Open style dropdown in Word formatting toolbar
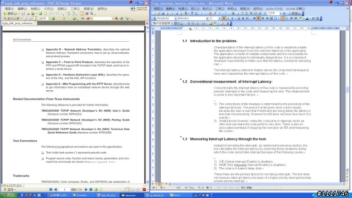 click(175, 18)
